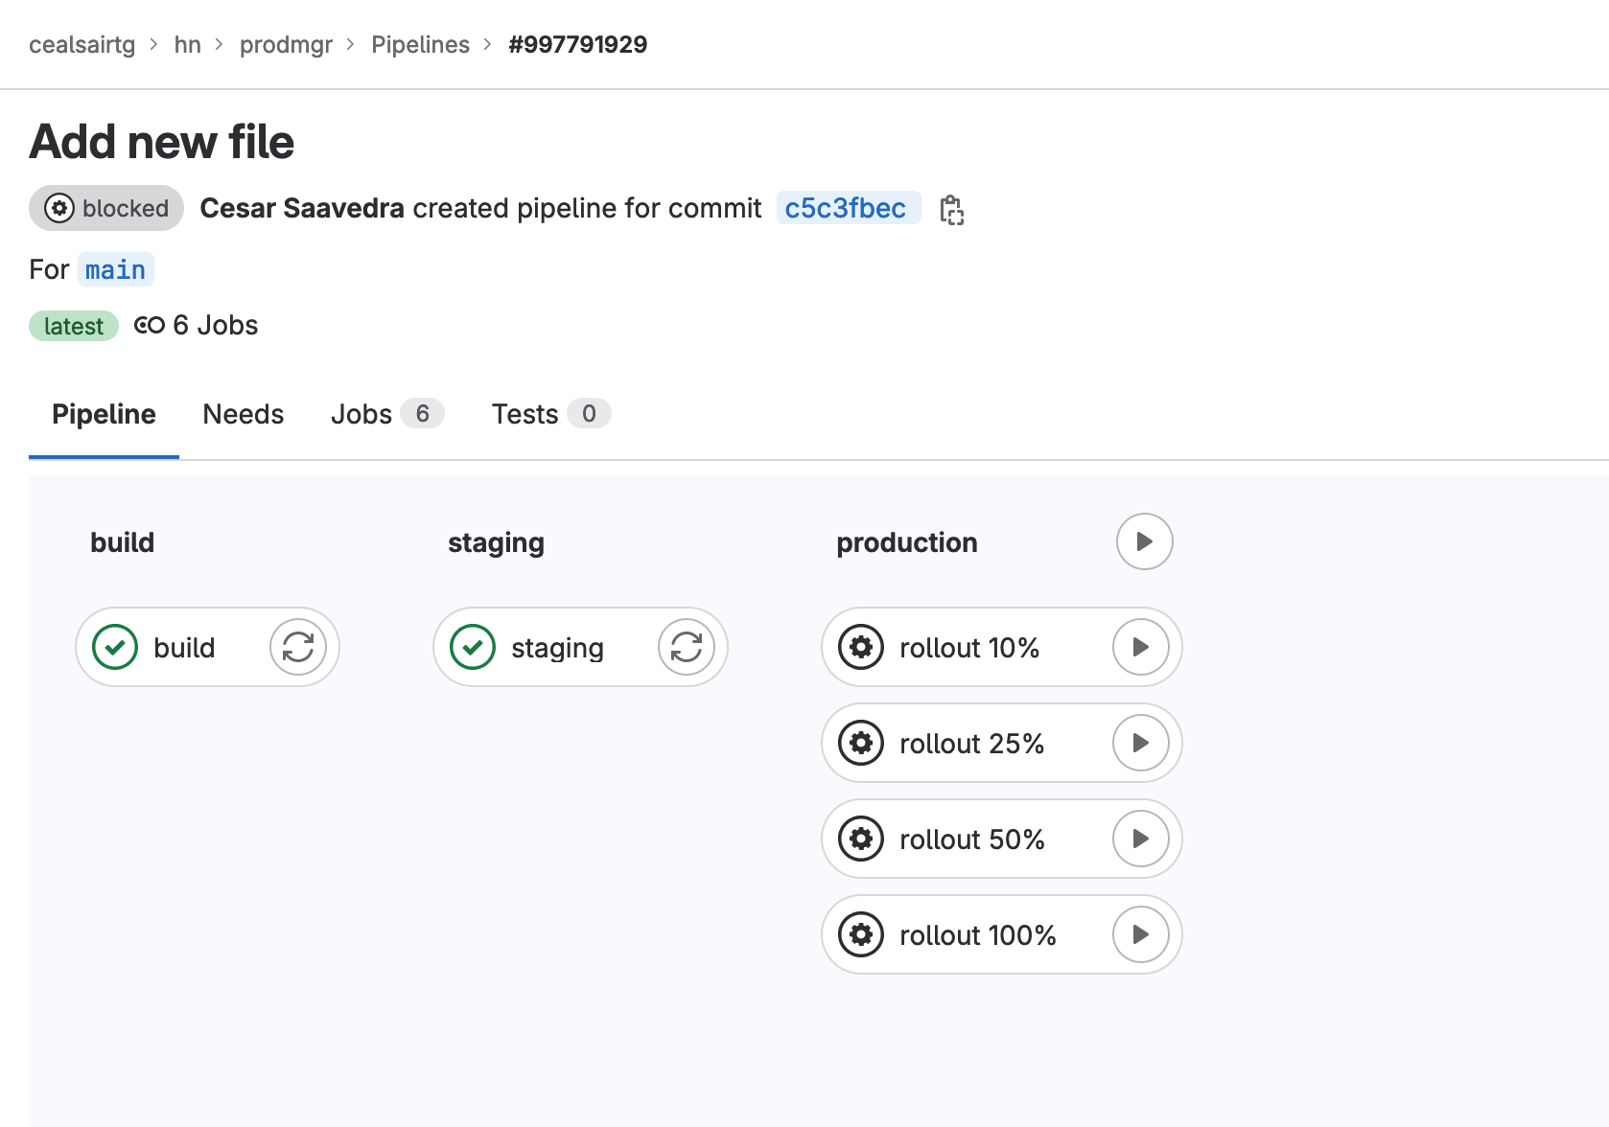This screenshot has height=1127, width=1609.
Task: Switch to the Needs tab
Action: click(243, 414)
